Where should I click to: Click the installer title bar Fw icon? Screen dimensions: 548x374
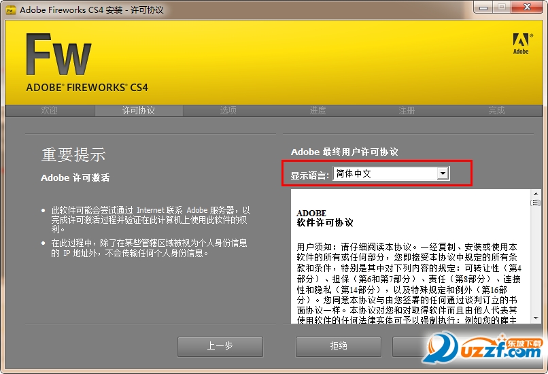pyautogui.click(x=11, y=10)
